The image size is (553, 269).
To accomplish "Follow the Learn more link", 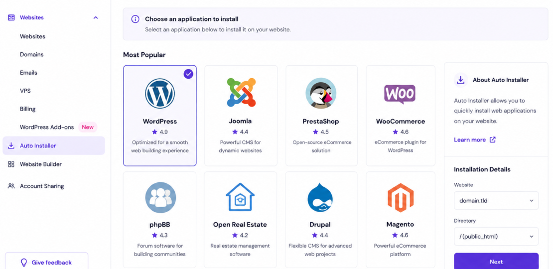I will [x=470, y=139].
